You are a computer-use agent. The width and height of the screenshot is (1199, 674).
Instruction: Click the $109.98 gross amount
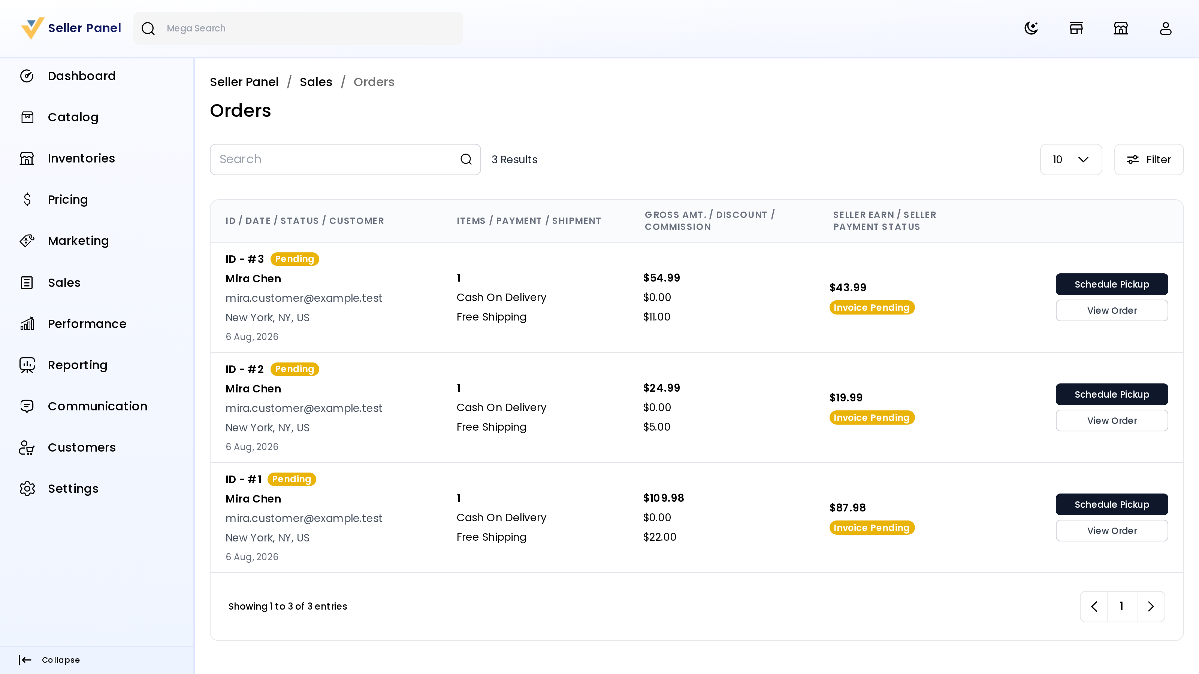(663, 498)
